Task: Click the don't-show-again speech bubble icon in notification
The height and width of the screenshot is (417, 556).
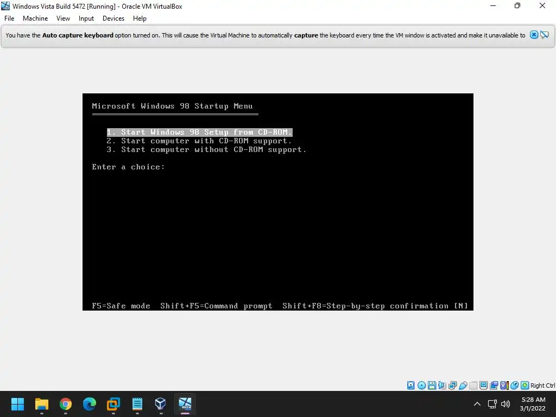Action: coord(544,35)
